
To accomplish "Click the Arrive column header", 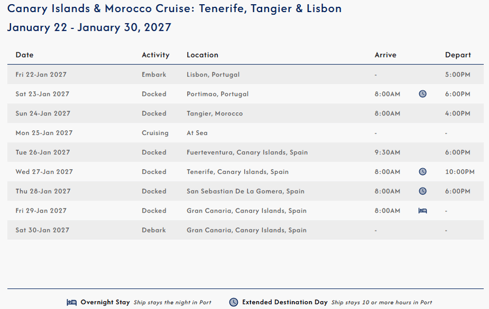I will 385,55.
